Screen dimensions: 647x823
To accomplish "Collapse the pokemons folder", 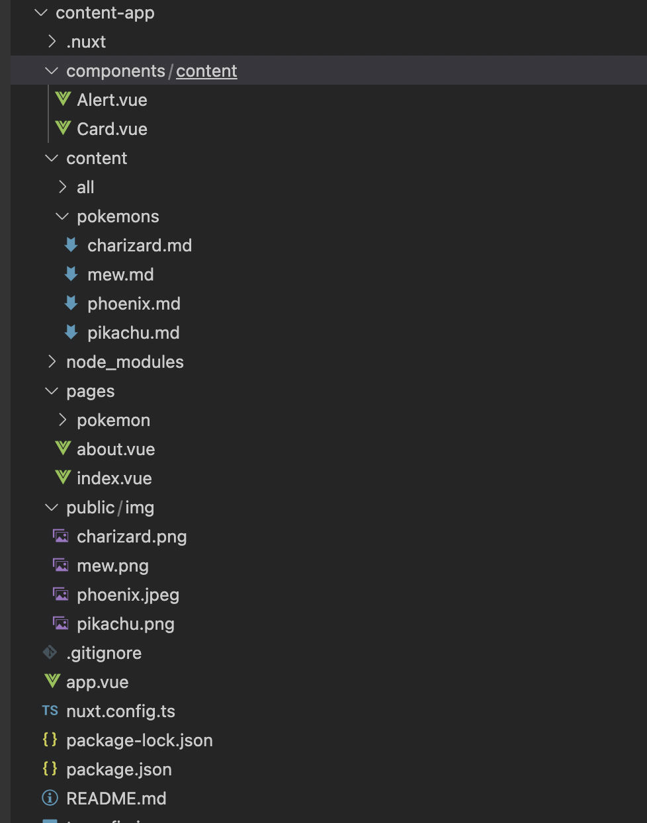I will tap(62, 216).
